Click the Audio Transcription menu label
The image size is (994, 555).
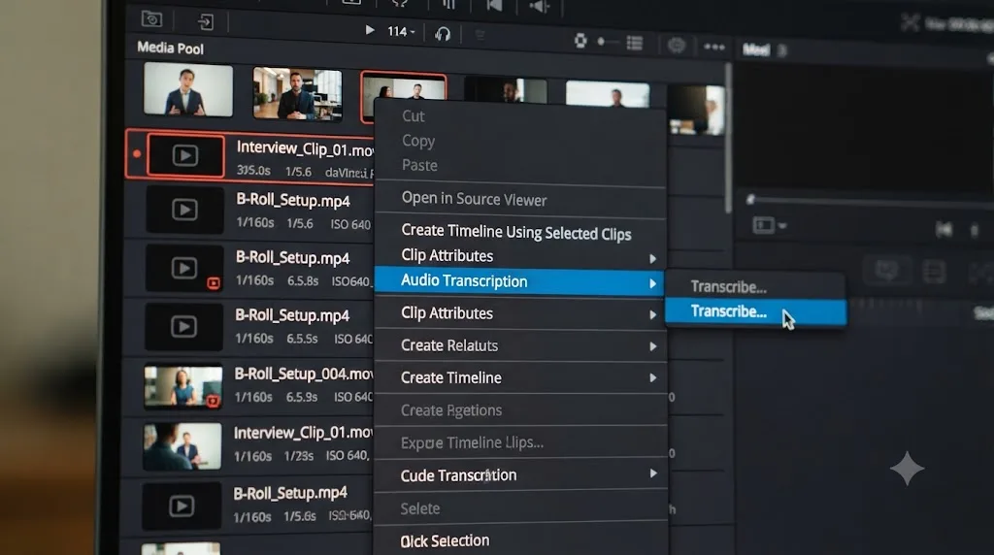click(x=464, y=280)
